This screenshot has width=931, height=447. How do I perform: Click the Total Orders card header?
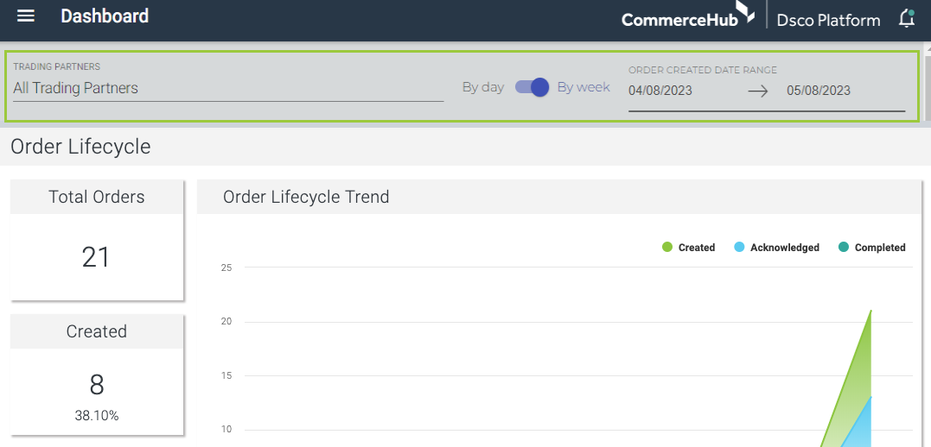97,197
